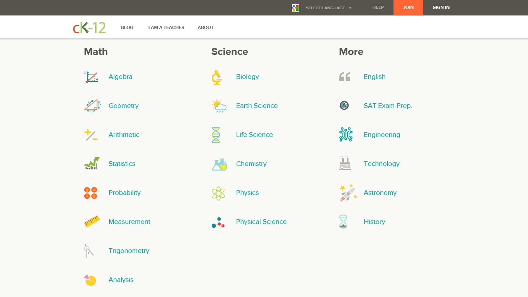
Task: Open the Trigonometry subject link
Action: (129, 251)
